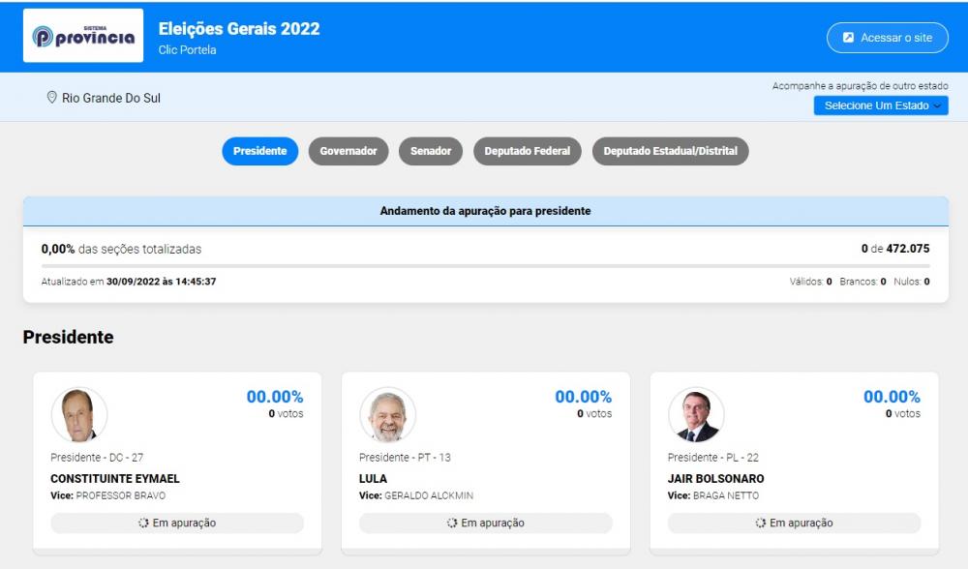Click the Brancos: 0 count
Viewport: 968px width, 569px height.
862,282
